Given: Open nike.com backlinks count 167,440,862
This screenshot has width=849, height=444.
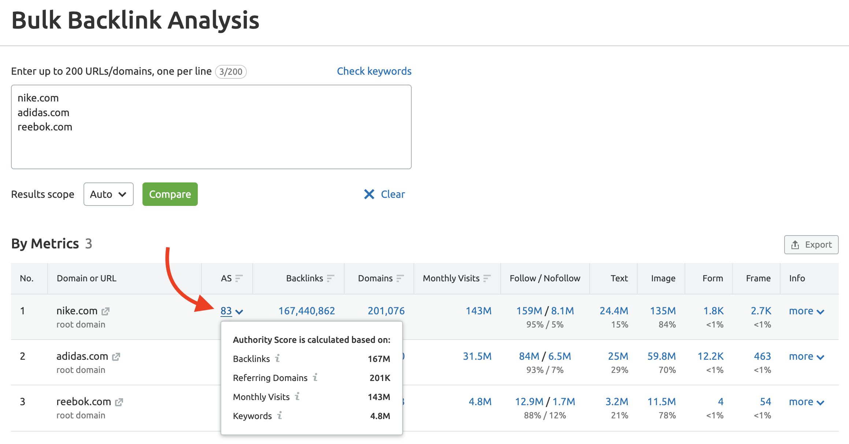Looking at the screenshot, I should [x=307, y=311].
